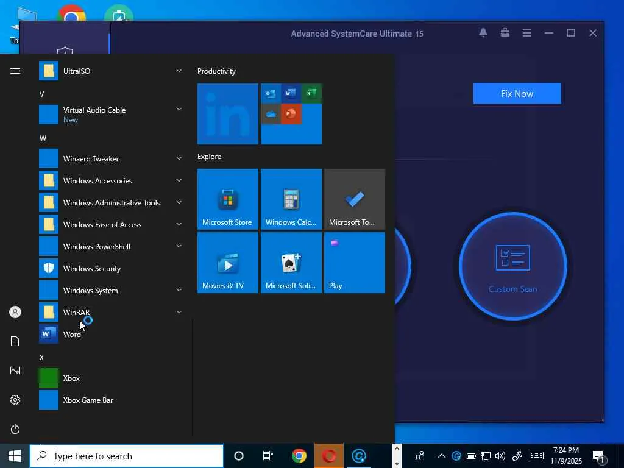Click Fix Now button
Viewport: 624px width, 468px height.
click(x=517, y=93)
